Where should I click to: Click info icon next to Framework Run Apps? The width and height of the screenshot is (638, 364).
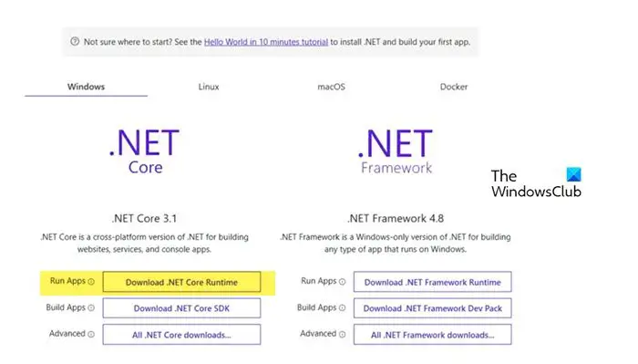tap(342, 282)
